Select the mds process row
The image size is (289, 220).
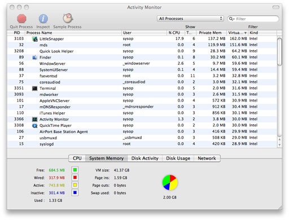(x=142, y=45)
